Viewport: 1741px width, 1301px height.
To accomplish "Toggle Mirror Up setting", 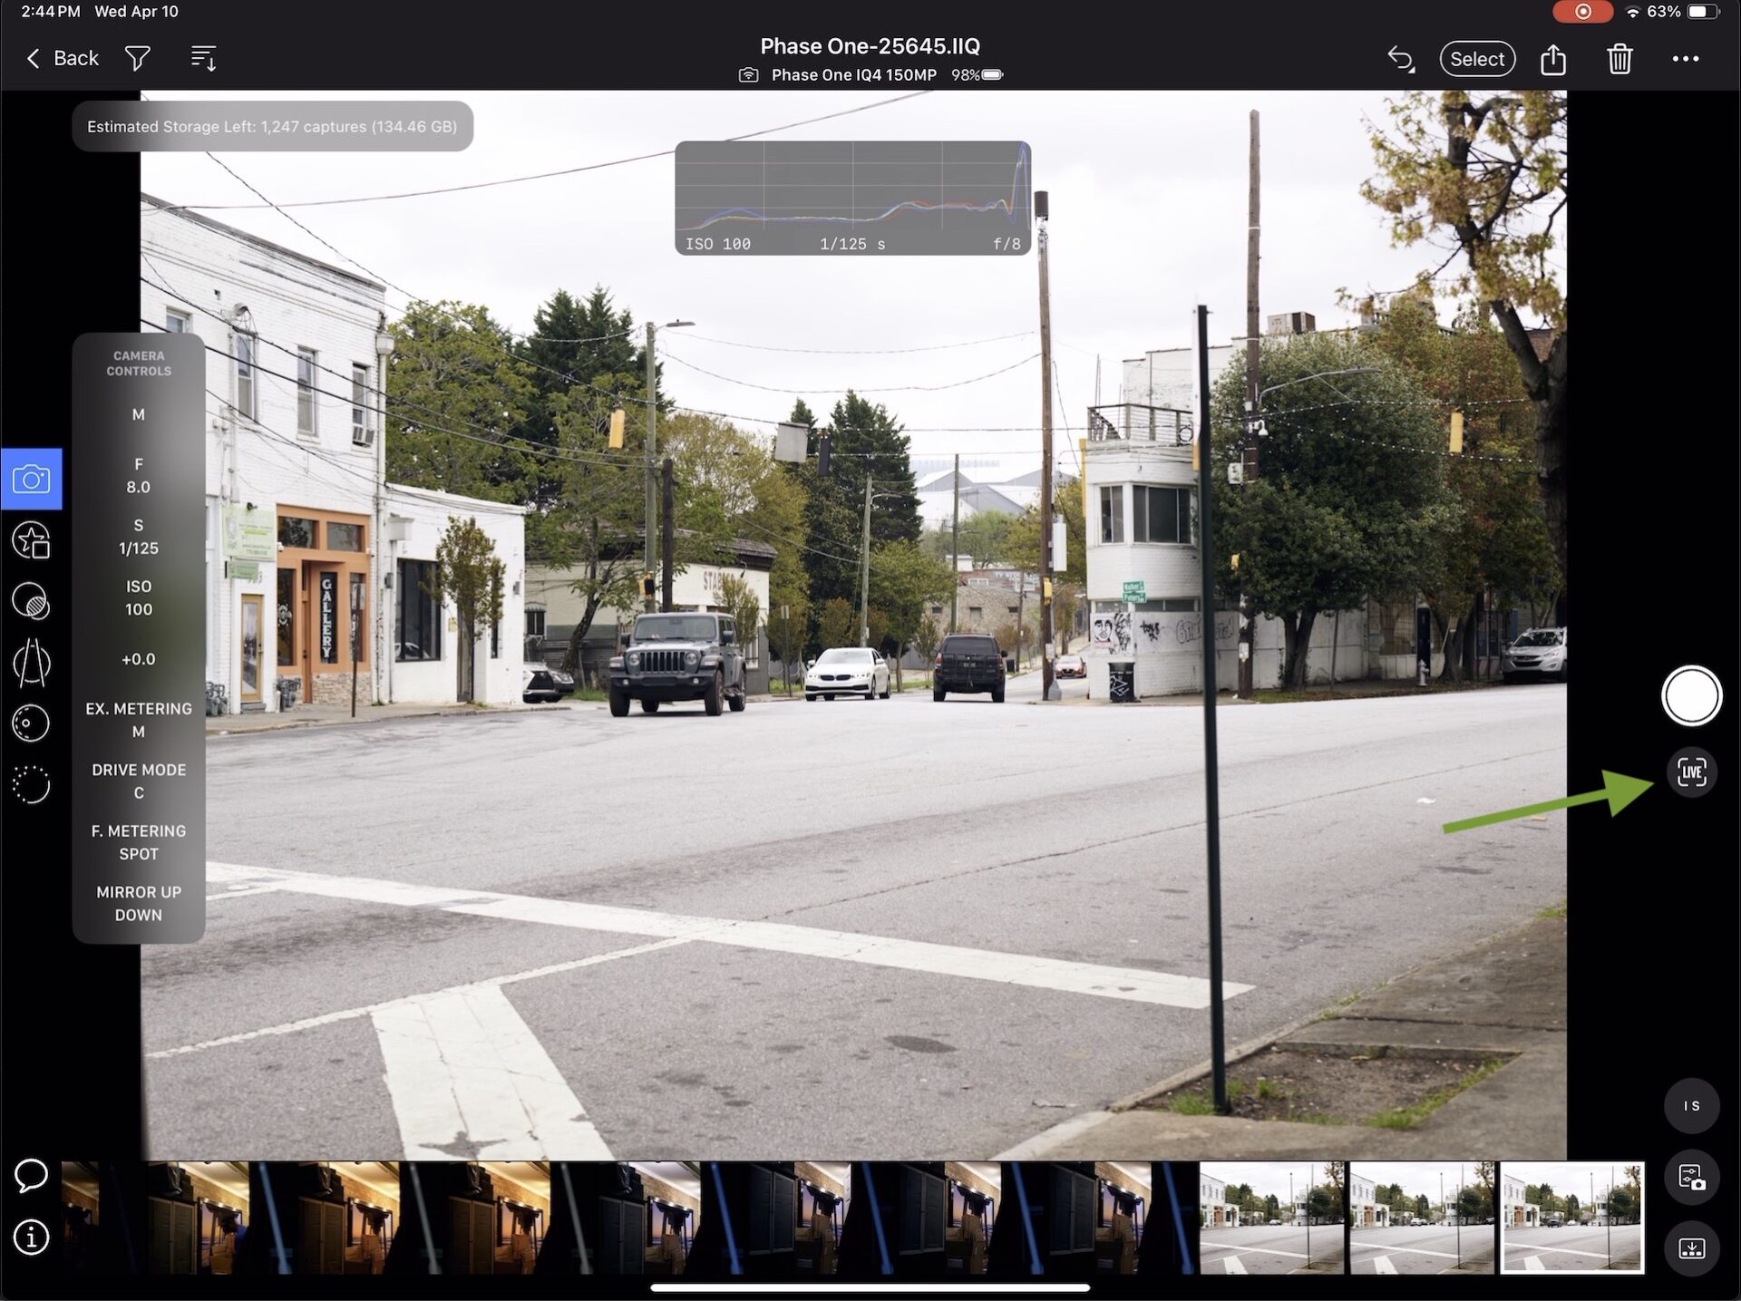I will (138, 903).
